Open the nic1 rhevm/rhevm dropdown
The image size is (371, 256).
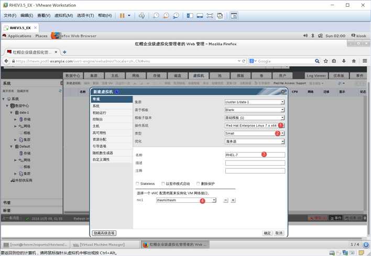(x=186, y=200)
